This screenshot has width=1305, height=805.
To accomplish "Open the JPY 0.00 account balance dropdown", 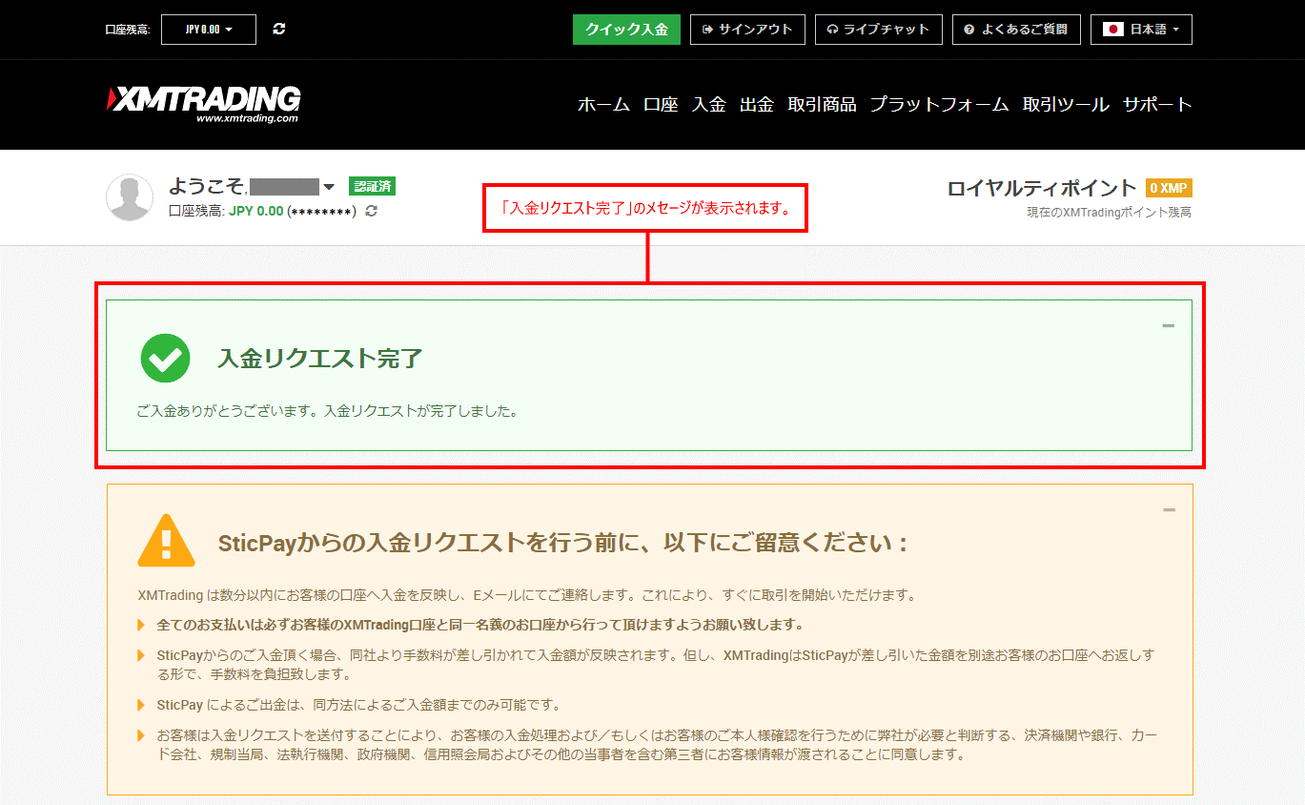I will 209,30.
